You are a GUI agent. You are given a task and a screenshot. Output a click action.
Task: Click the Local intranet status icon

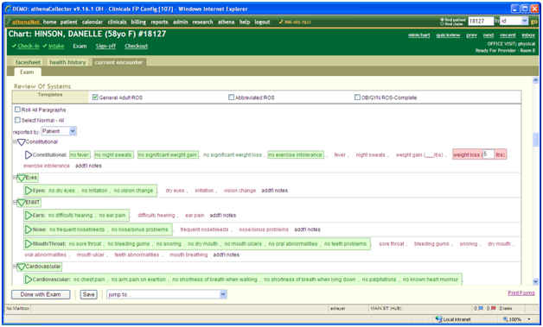(x=438, y=319)
